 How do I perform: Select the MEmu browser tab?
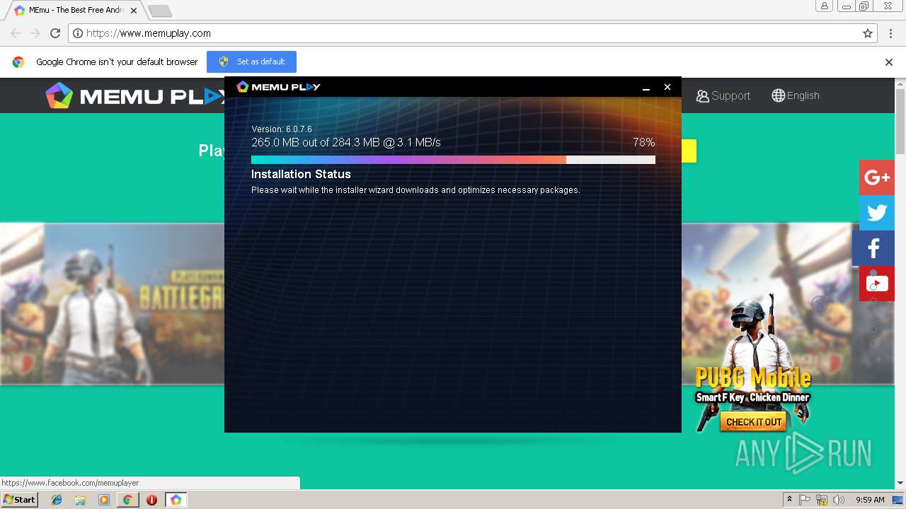pos(75,11)
